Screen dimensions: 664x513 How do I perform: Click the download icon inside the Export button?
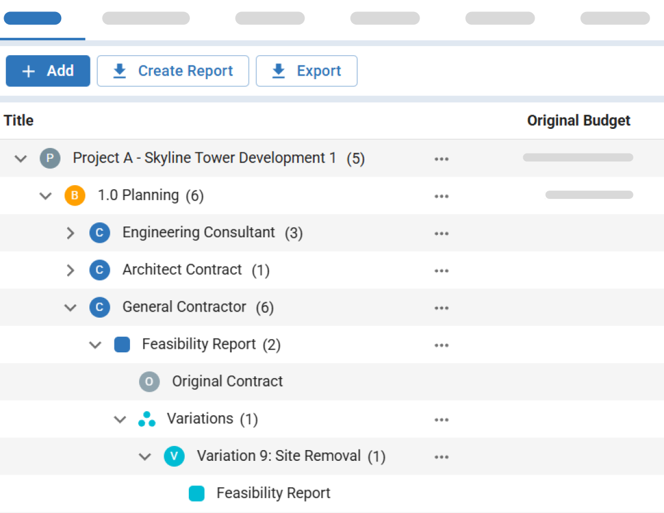[277, 71]
